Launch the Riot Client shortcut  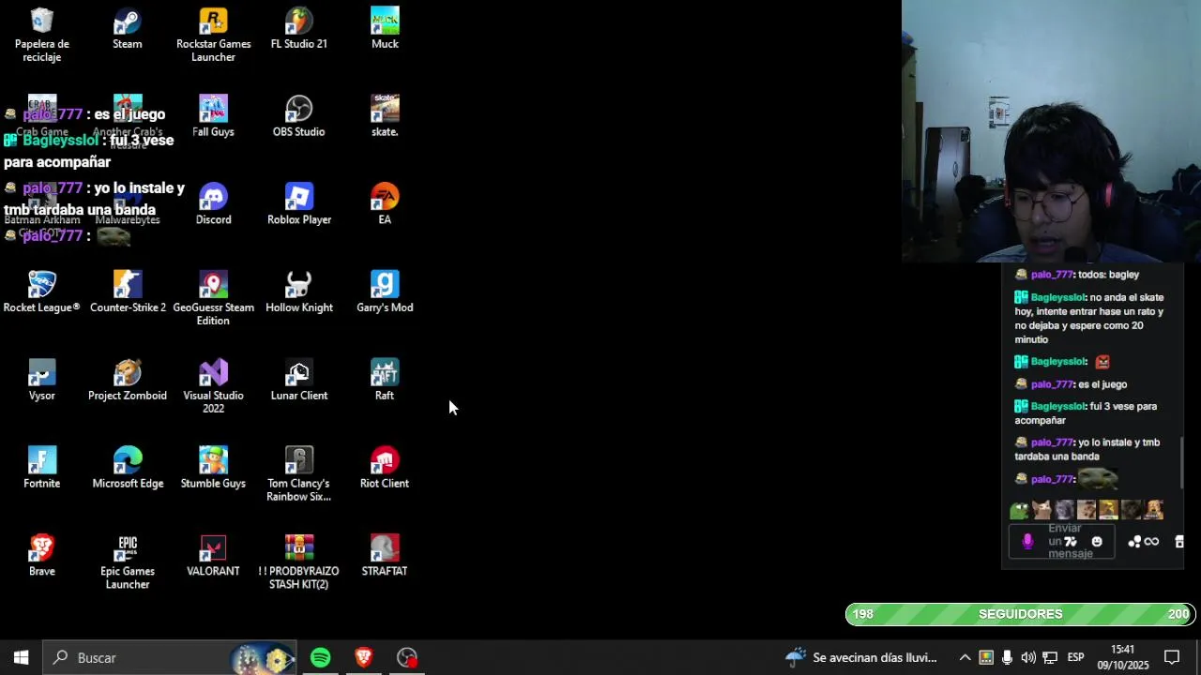[x=385, y=469]
